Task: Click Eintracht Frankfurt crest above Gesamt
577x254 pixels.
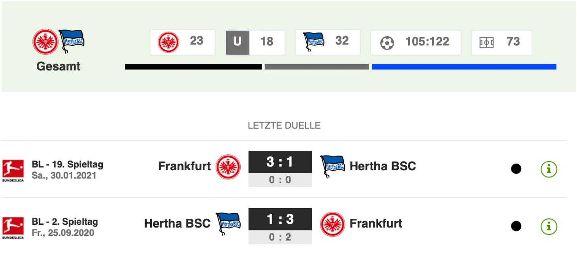Action: 45,41
